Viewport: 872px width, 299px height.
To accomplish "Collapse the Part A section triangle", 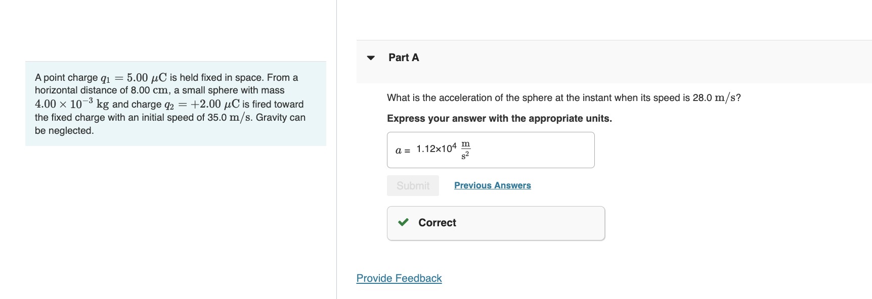I will click(x=371, y=58).
